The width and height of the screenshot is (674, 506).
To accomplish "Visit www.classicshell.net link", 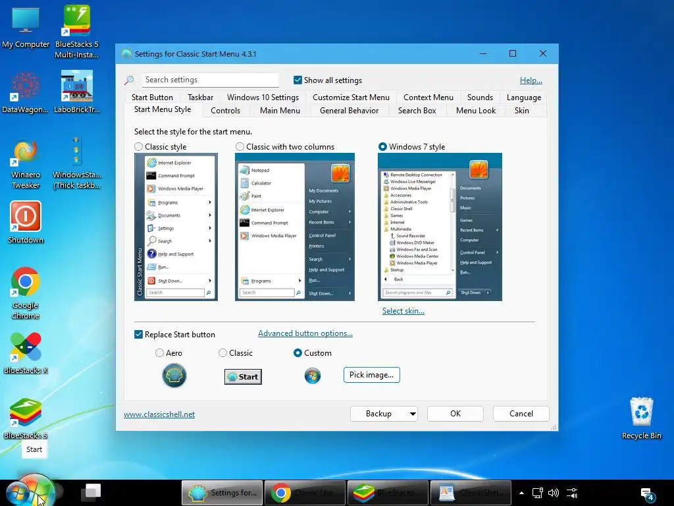I will click(x=159, y=414).
